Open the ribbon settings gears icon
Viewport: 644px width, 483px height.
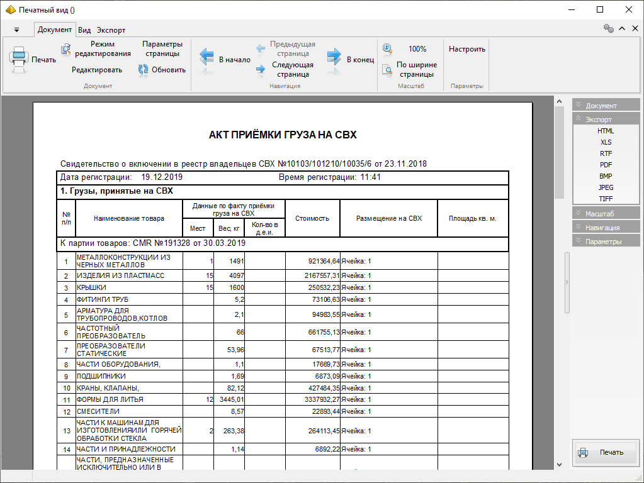point(608,28)
